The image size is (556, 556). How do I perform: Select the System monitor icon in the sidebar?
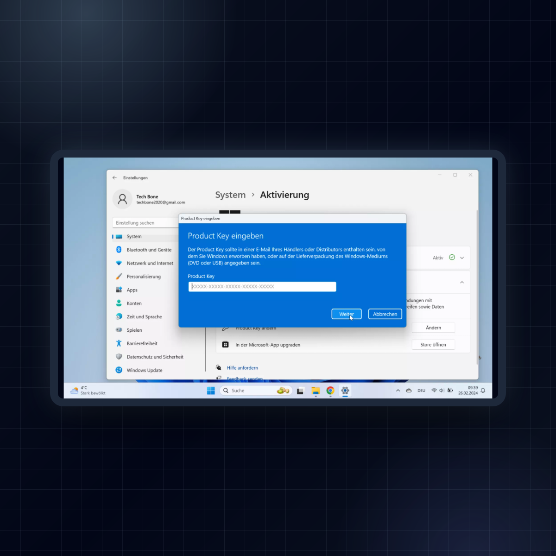[x=119, y=236]
